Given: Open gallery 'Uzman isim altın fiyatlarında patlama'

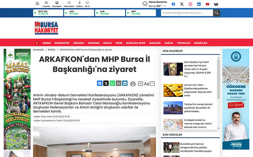Looking at the screenshot, I should tap(198, 90).
